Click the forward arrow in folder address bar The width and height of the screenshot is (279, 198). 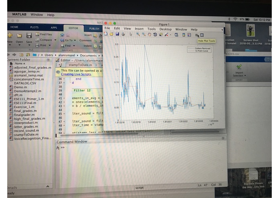(14, 55)
